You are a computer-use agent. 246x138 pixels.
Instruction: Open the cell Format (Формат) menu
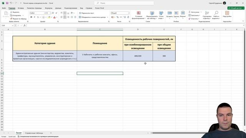tap(183, 15)
